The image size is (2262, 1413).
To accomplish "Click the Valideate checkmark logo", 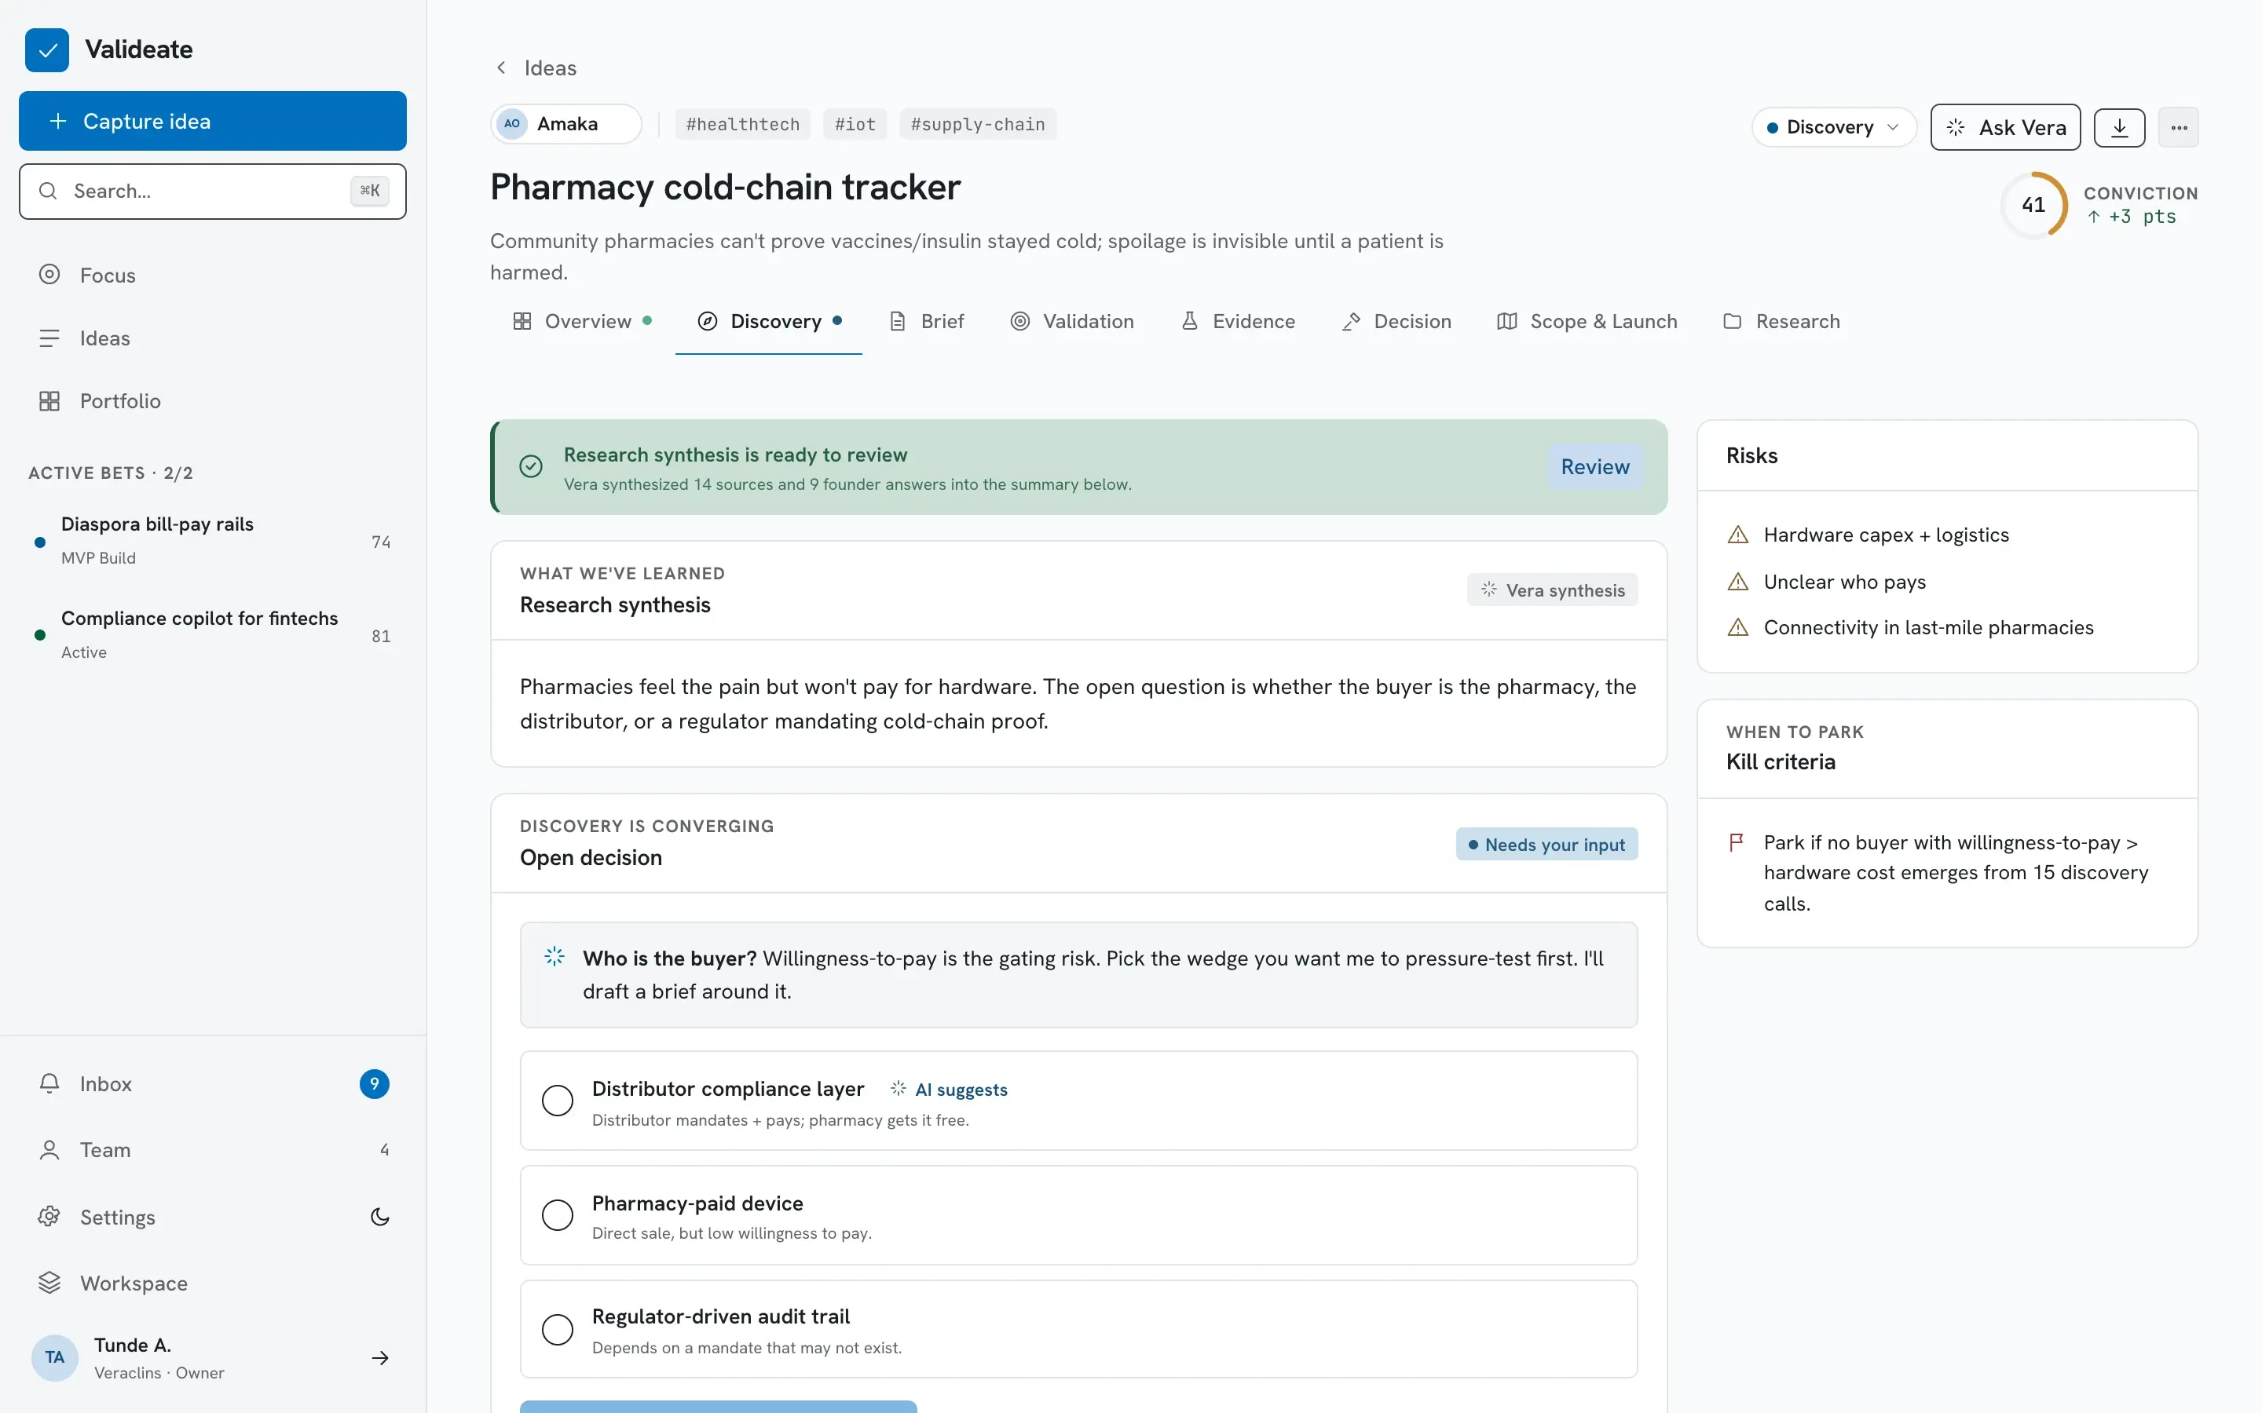I will click(x=47, y=49).
